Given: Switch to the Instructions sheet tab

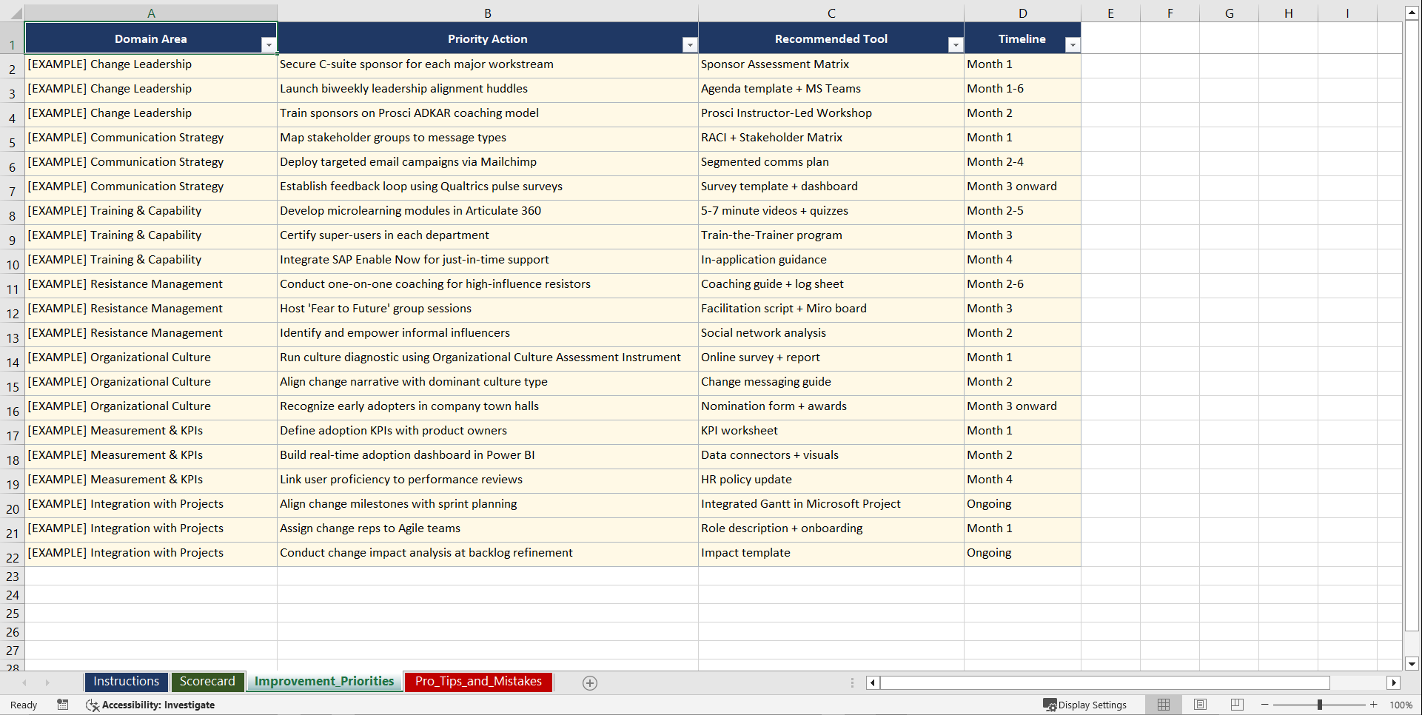Looking at the screenshot, I should (x=126, y=681).
